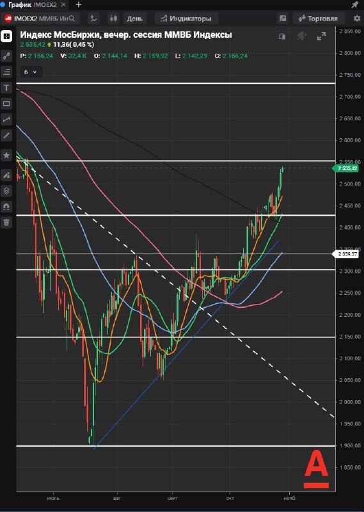Click the volume value 32,4 K
The width and height of the screenshot is (364, 512).
(x=77, y=56)
